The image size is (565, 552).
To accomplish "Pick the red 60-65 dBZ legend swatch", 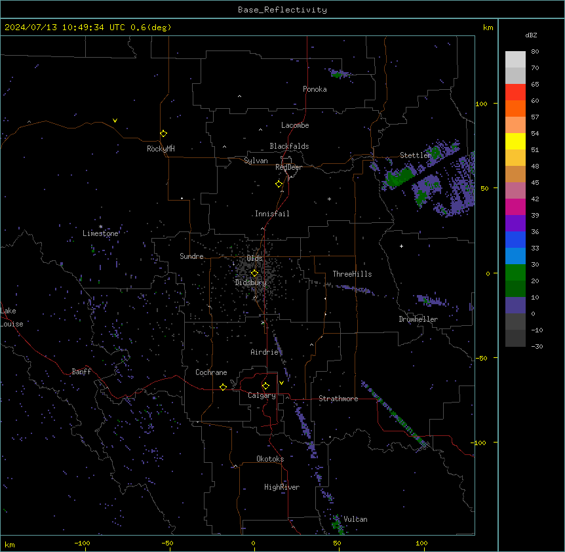I will (515, 92).
